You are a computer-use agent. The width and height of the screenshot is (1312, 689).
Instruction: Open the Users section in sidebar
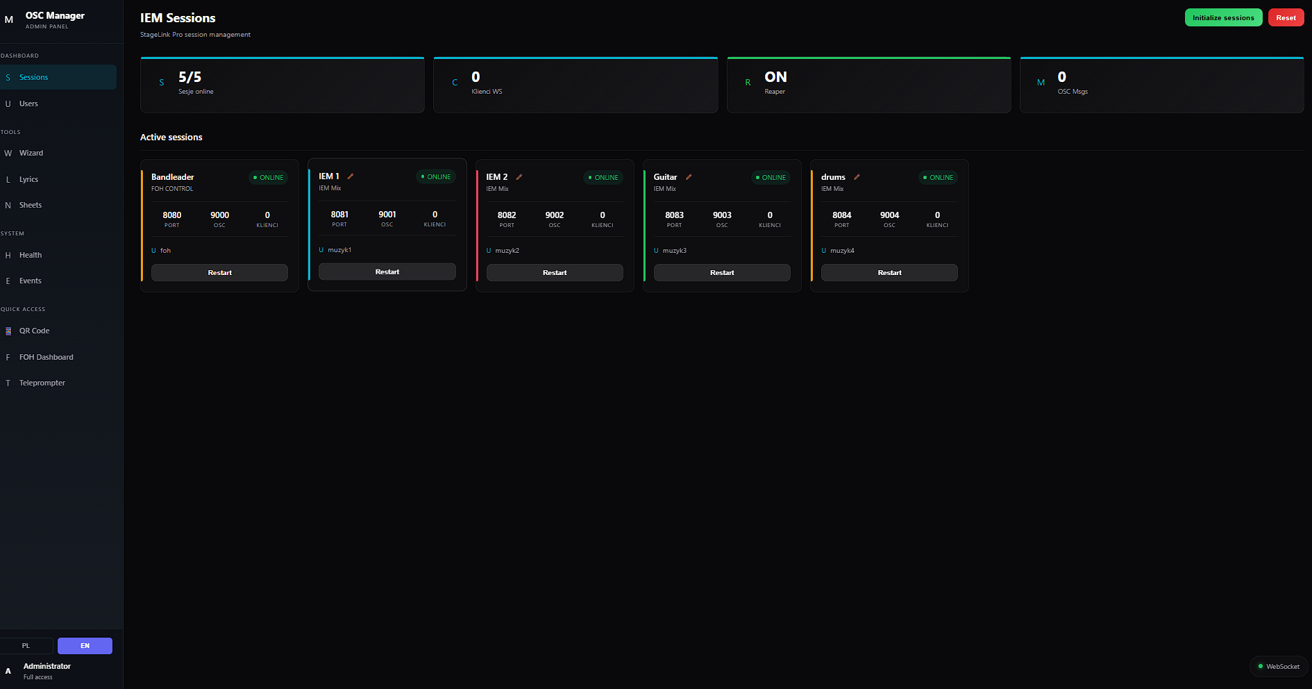click(x=31, y=103)
